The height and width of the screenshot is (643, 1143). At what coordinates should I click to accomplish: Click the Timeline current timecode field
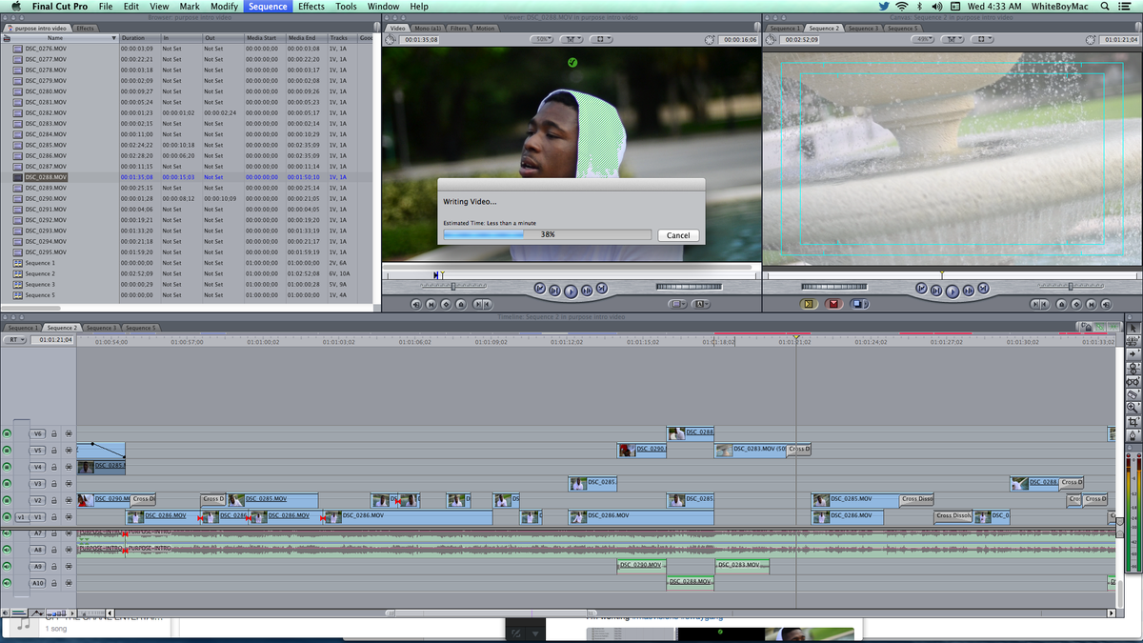[52, 340]
